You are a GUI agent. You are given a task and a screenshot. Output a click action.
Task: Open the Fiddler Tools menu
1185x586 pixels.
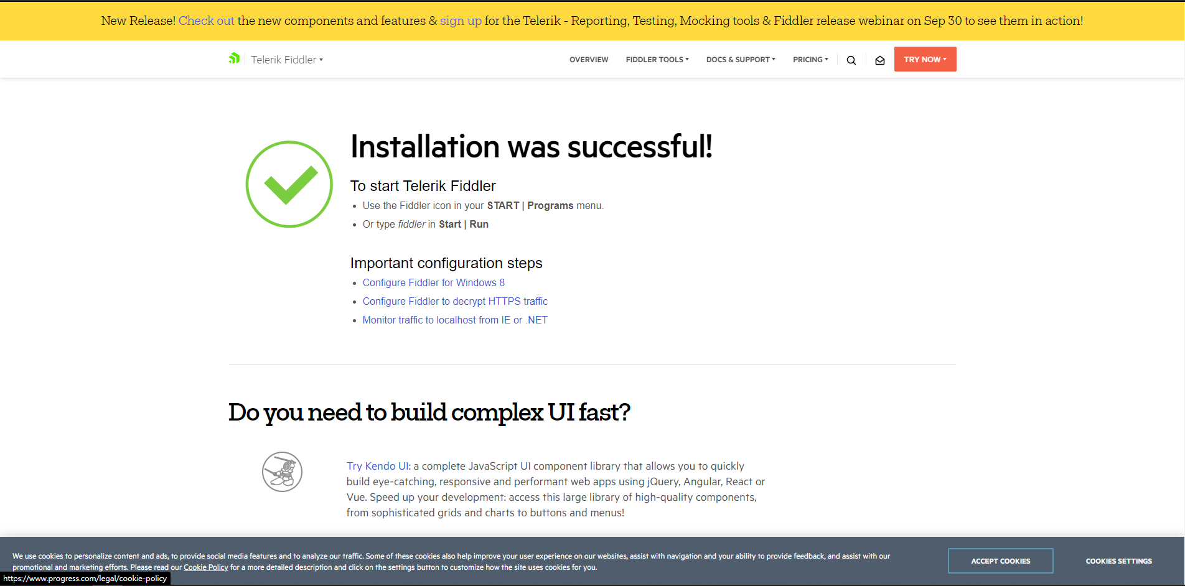657,60
